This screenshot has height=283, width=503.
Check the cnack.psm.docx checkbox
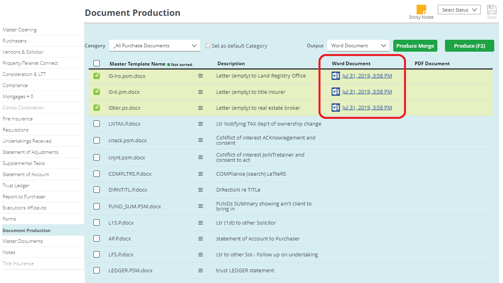tap(97, 140)
